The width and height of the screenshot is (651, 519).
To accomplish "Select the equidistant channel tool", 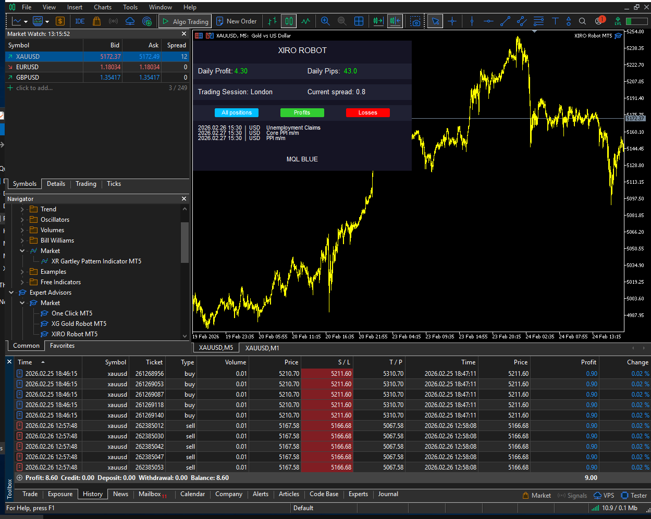I will (522, 21).
